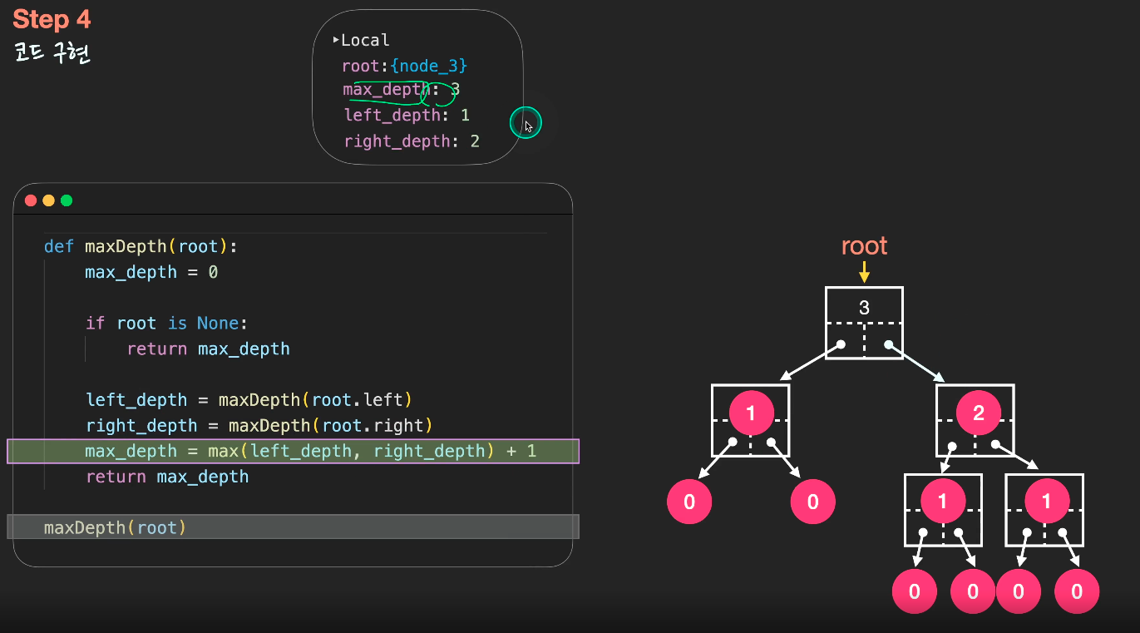Click the green dot on the code window
Image resolution: width=1140 pixels, height=633 pixels.
[67, 200]
